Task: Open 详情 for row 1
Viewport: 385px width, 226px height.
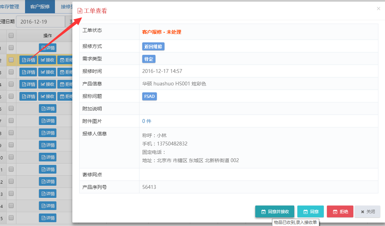Action: click(x=48, y=48)
